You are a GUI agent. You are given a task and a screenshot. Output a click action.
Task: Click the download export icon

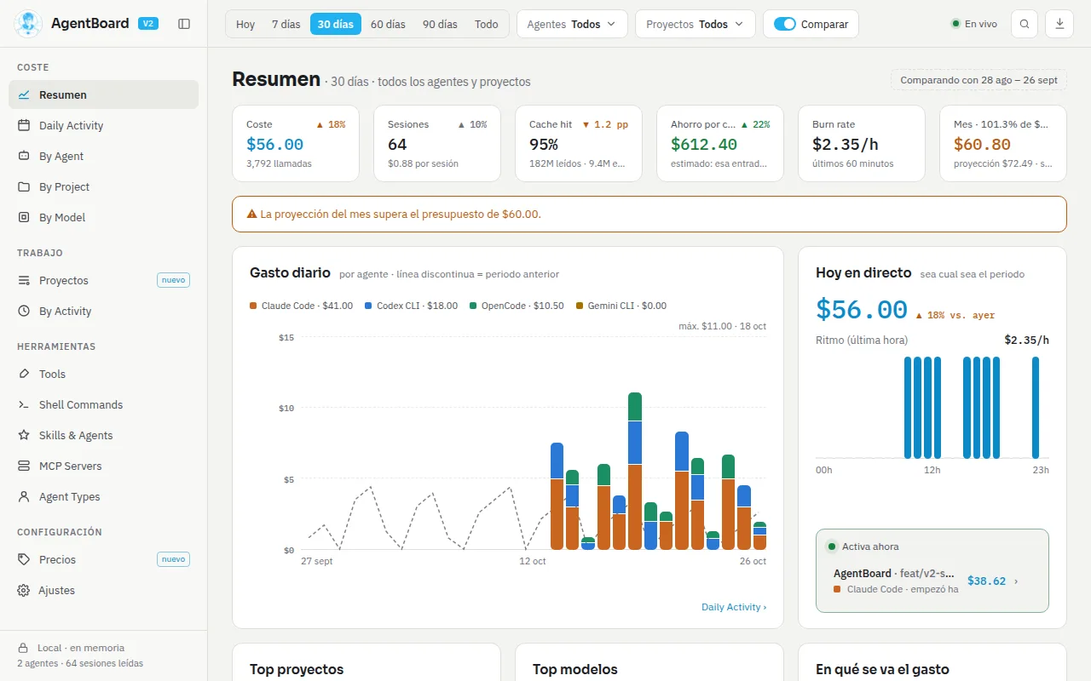coord(1059,24)
